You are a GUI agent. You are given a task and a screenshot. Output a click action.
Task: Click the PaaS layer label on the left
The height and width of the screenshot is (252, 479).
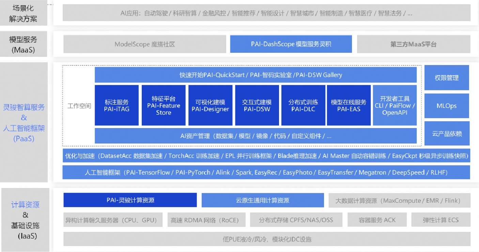24,123
